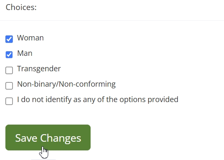Click the Woman label text
The width and height of the screenshot is (224, 160).
[30, 38]
